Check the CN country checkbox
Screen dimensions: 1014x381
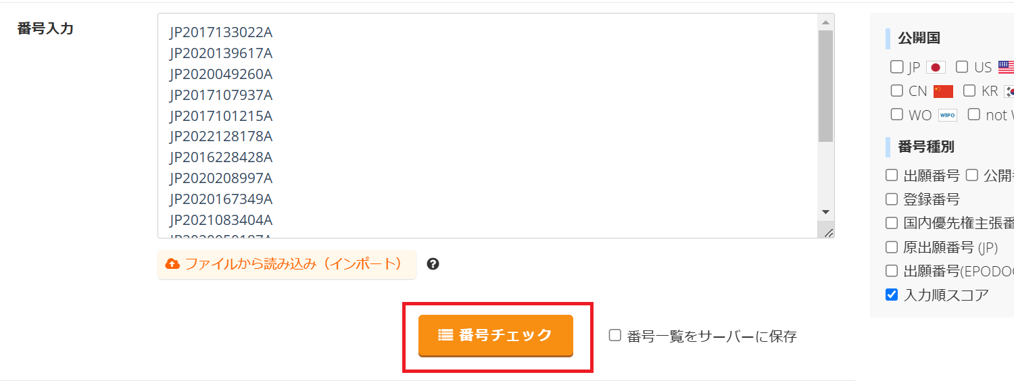(x=896, y=91)
